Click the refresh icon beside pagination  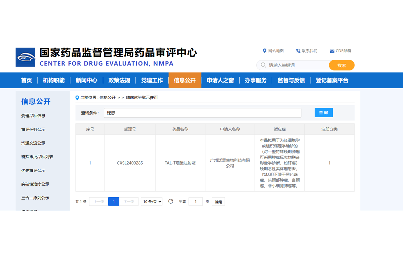[x=171, y=201]
